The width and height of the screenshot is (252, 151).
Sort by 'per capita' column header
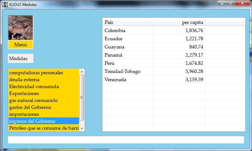coord(179,22)
